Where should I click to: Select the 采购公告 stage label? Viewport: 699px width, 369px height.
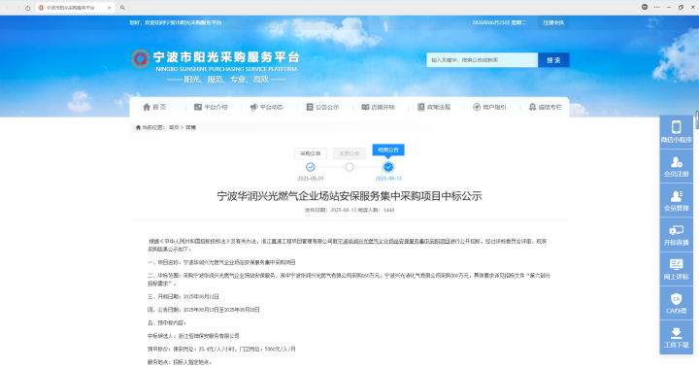(311, 153)
